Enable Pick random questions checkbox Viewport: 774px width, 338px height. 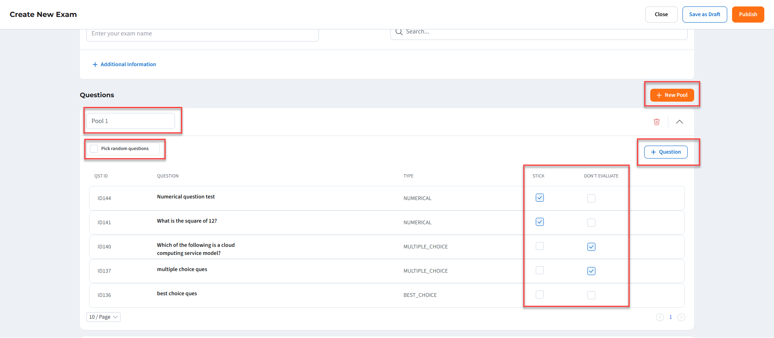(94, 149)
